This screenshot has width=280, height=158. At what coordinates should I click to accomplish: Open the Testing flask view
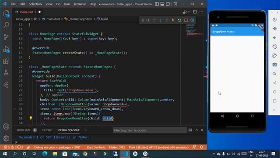[x=6, y=72]
